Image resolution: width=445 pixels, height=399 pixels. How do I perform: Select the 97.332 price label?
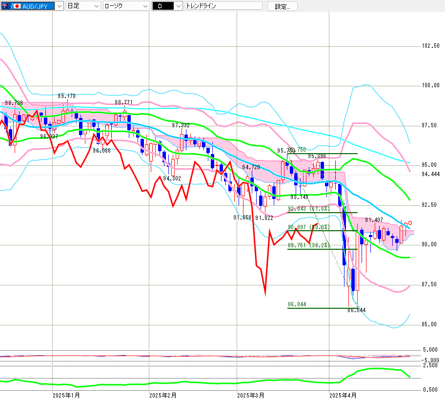coord(181,125)
